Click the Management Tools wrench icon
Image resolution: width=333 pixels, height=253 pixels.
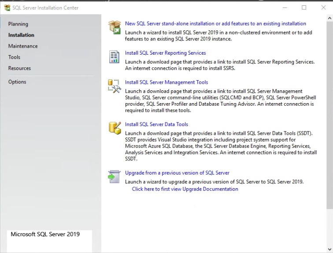pyautogui.click(x=115, y=86)
